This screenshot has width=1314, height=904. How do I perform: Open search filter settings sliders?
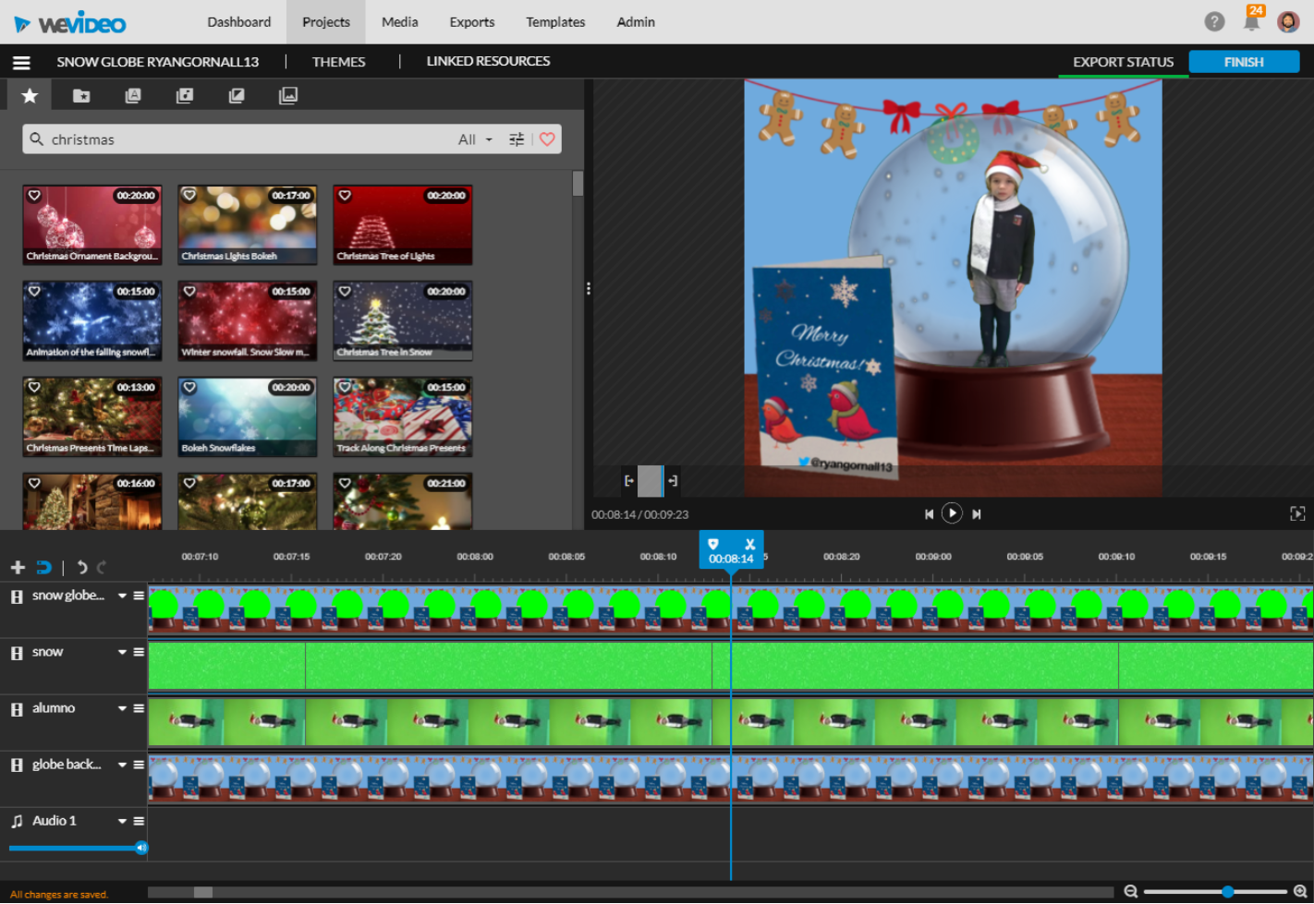[x=517, y=139]
